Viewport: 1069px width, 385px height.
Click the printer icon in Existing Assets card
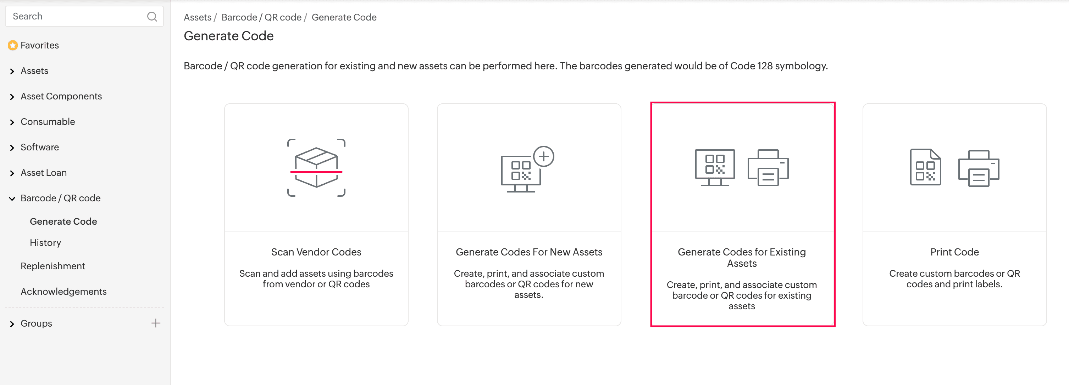(768, 168)
